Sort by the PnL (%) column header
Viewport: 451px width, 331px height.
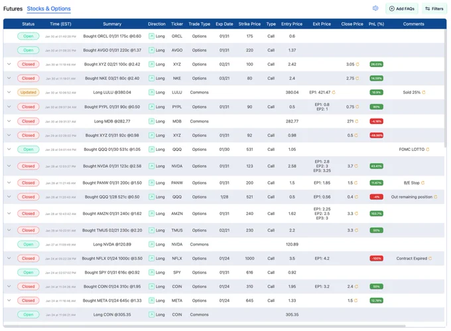tap(376, 24)
